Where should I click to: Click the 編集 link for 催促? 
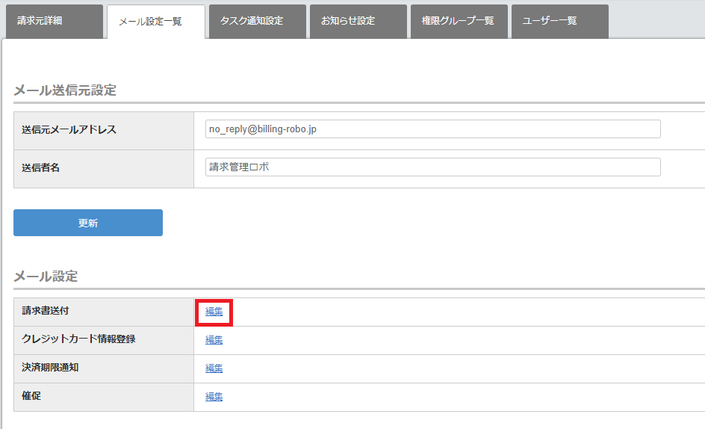point(214,397)
